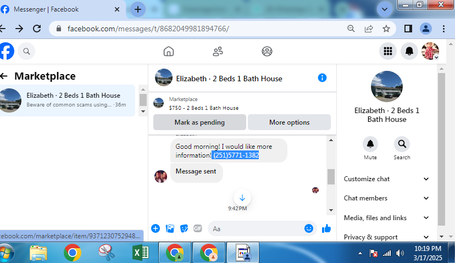The height and width of the screenshot is (263, 455).
Task: Expand Customize chat section
Action: (x=386, y=179)
